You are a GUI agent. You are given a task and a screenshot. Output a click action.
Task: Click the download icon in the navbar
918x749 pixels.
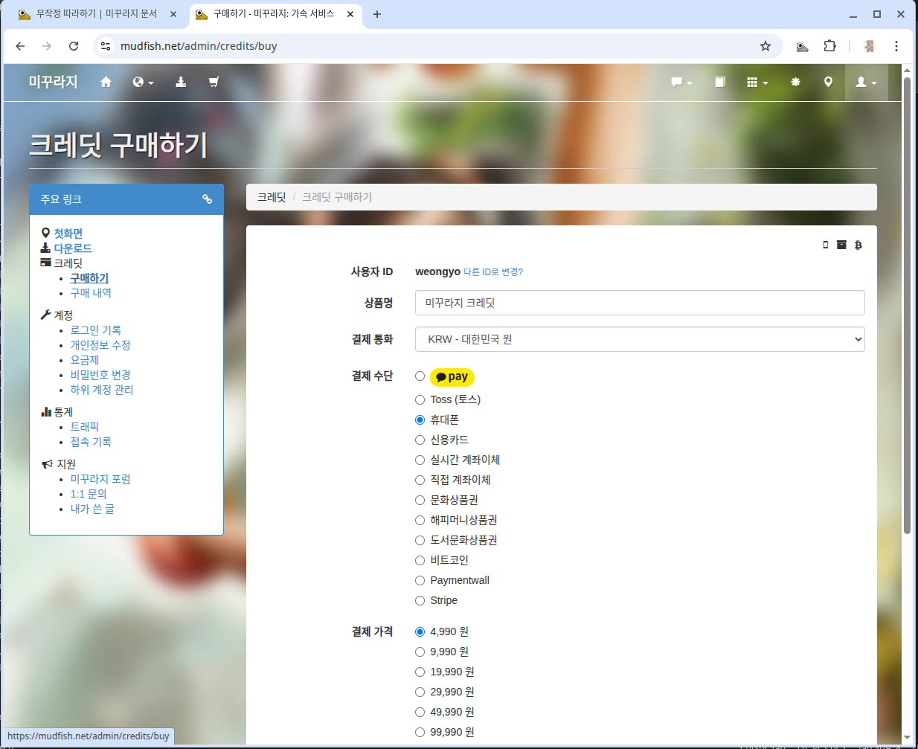(181, 82)
